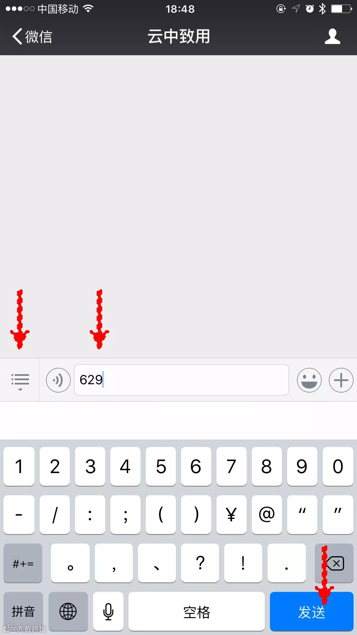Screen dimensions: 357x635
Task: Start dictation with the microphone key
Action: pos(108,611)
